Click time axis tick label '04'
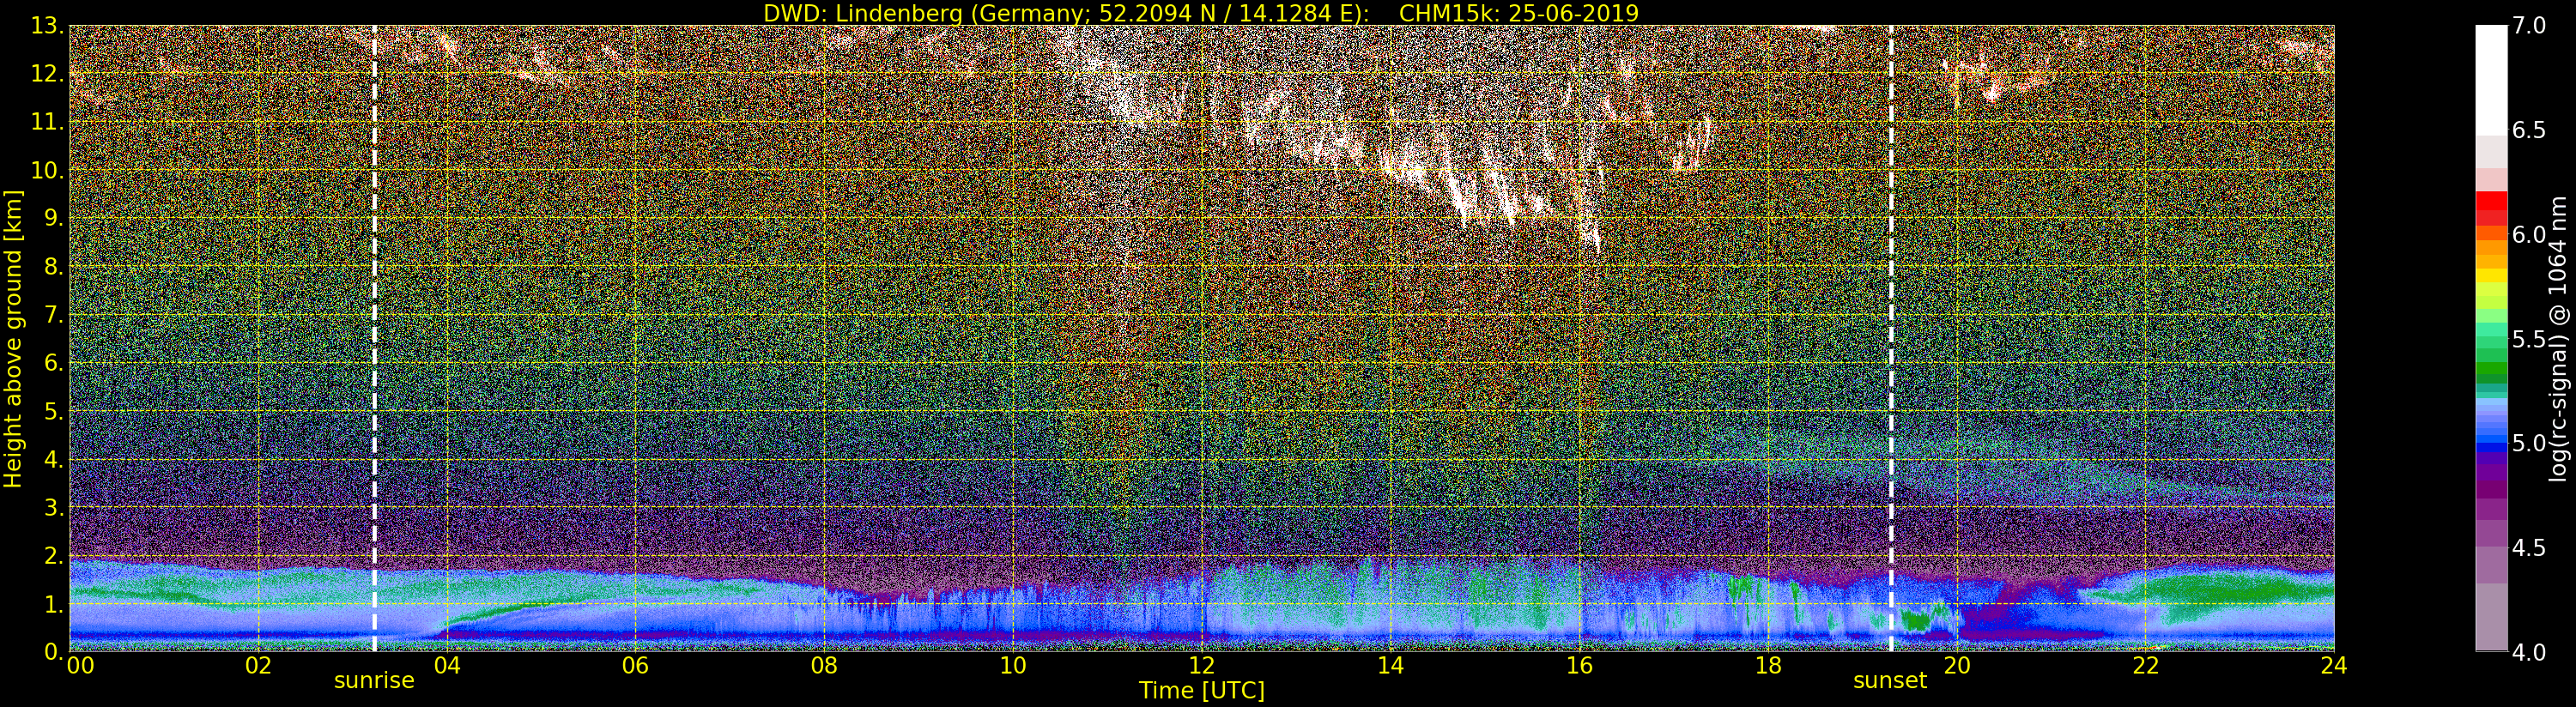Screen dimensions: 2576x707 [447, 666]
